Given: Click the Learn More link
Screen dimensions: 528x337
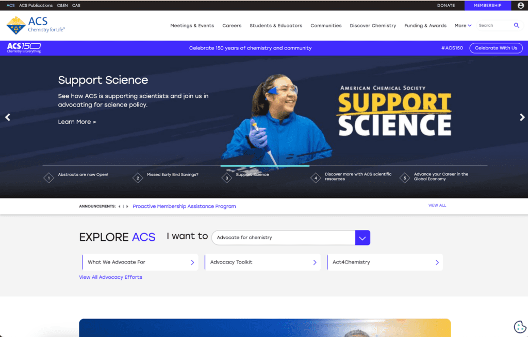Looking at the screenshot, I should (77, 122).
